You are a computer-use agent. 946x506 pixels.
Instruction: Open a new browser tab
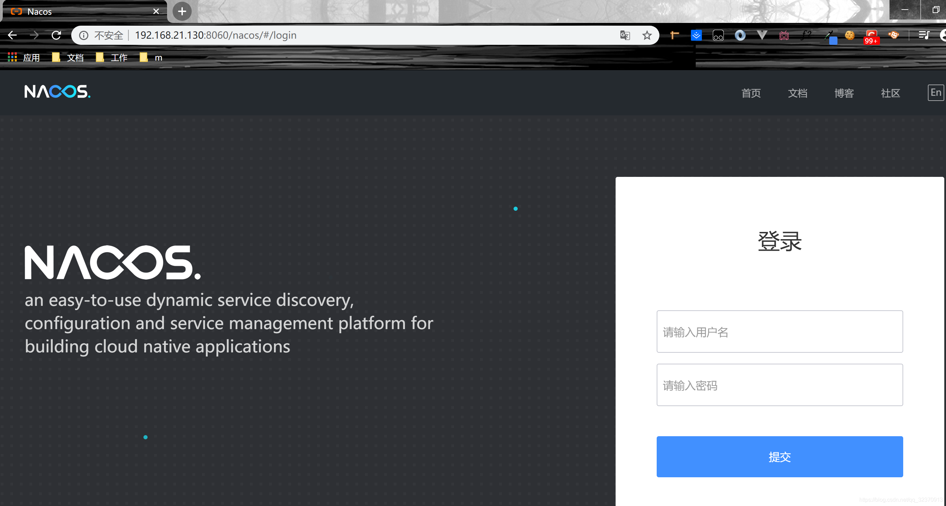click(x=182, y=11)
